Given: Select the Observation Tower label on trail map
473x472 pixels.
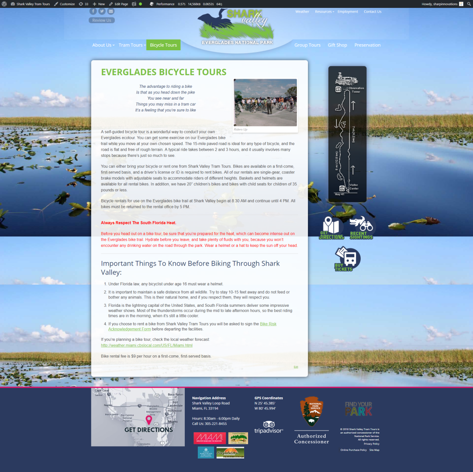Looking at the screenshot, I should [x=356, y=90].
